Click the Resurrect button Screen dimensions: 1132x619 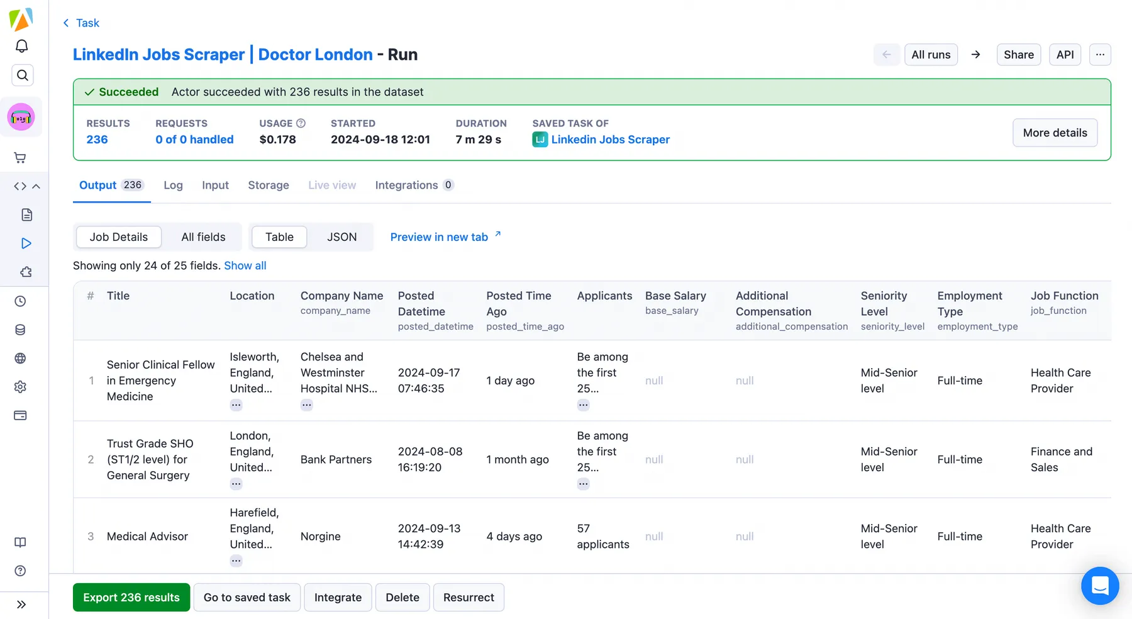point(469,598)
